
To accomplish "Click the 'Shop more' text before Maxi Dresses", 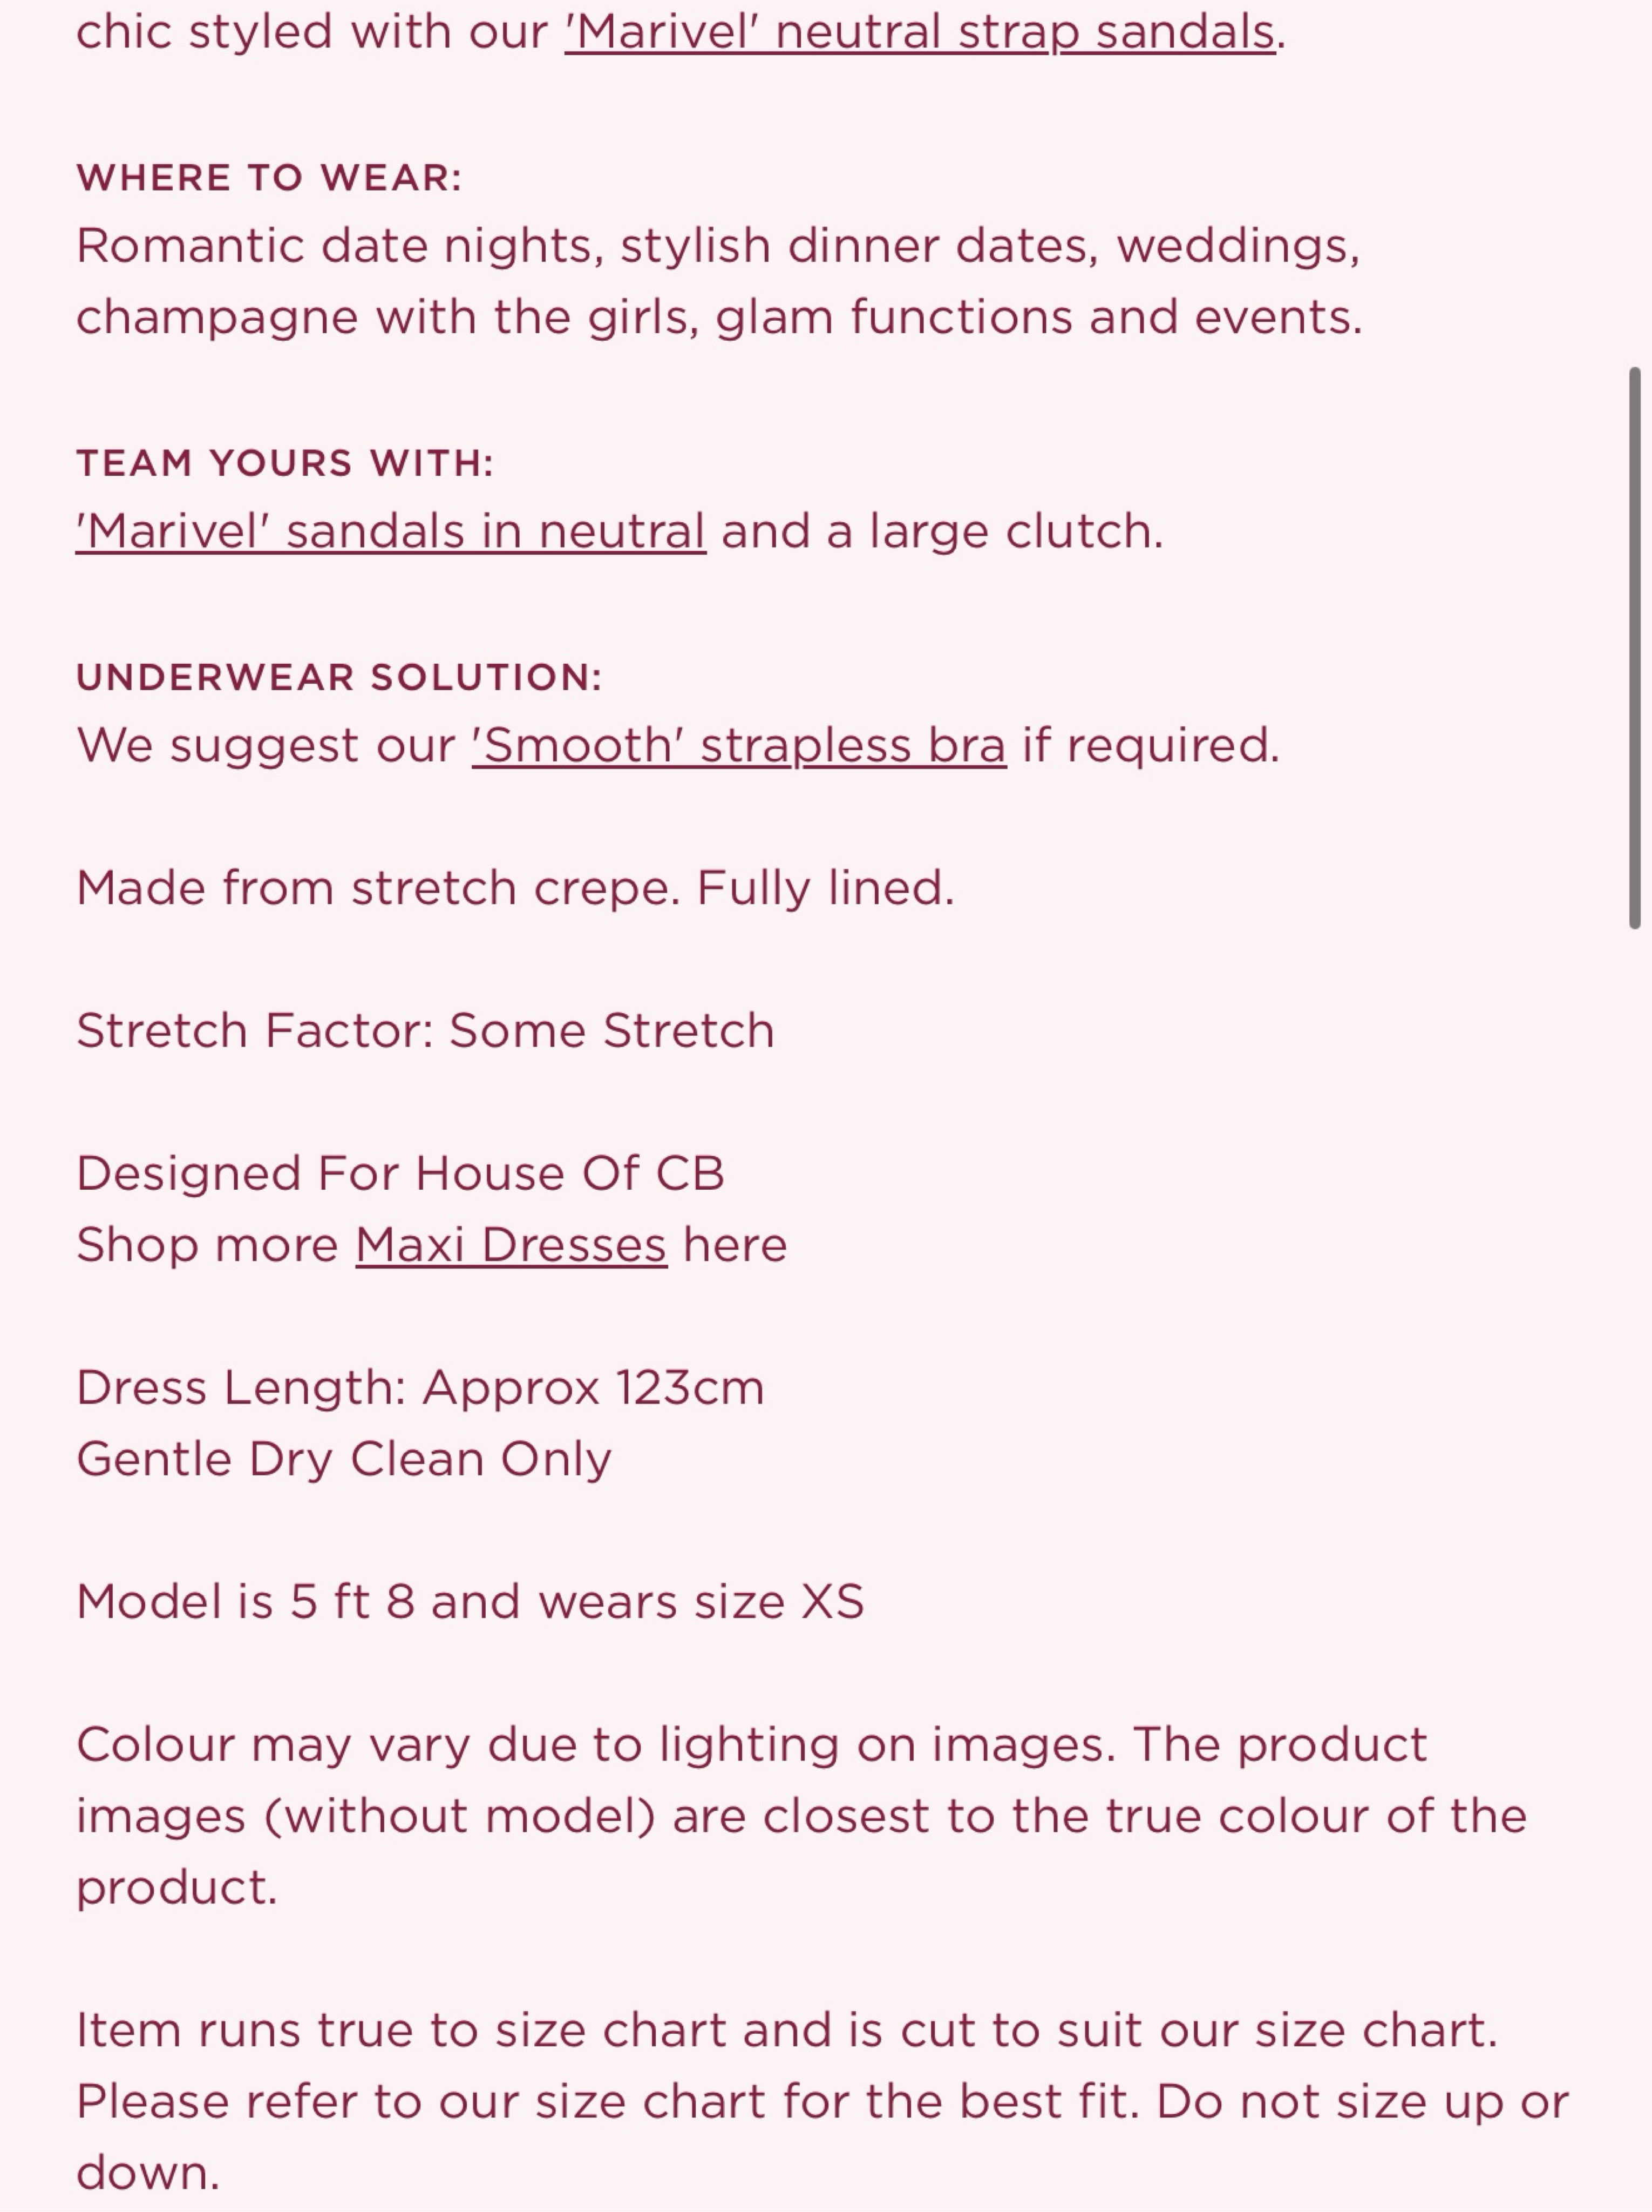I will tap(208, 1245).
